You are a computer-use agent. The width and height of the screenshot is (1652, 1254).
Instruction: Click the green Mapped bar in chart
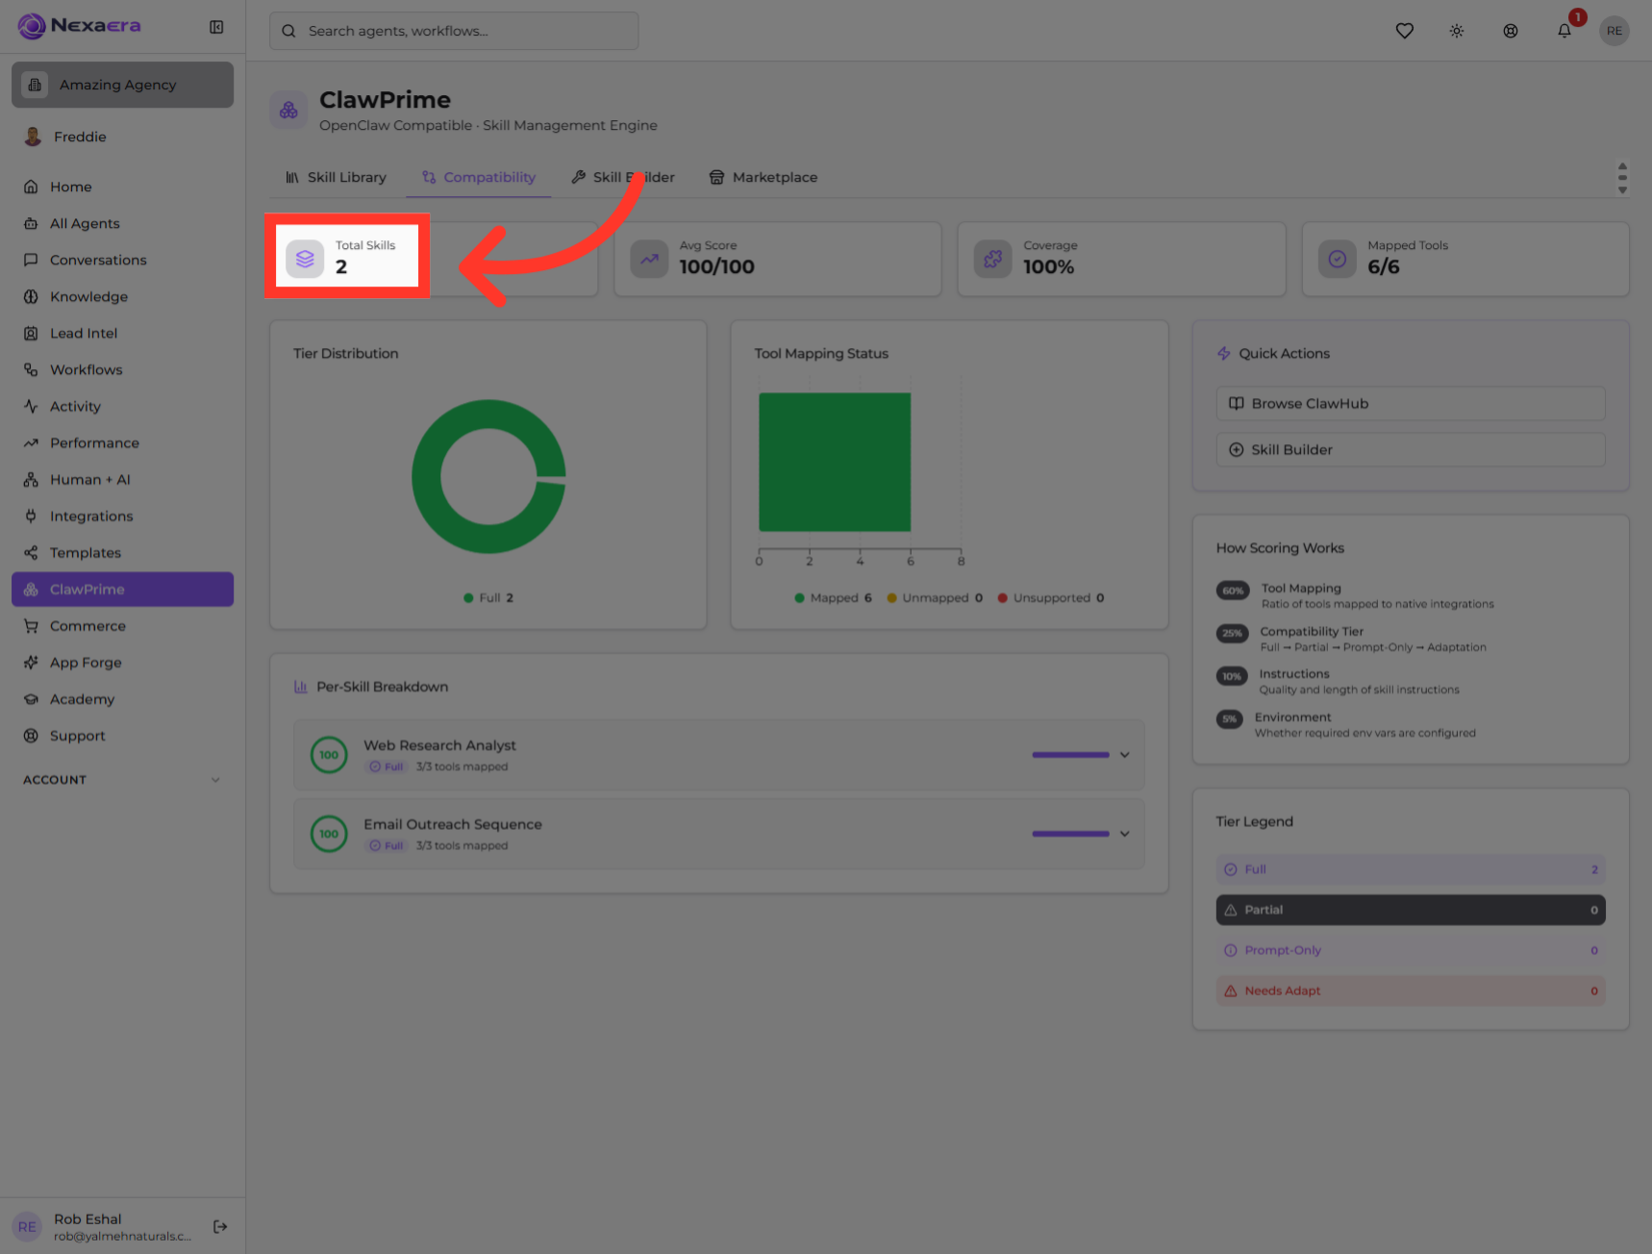pos(835,462)
